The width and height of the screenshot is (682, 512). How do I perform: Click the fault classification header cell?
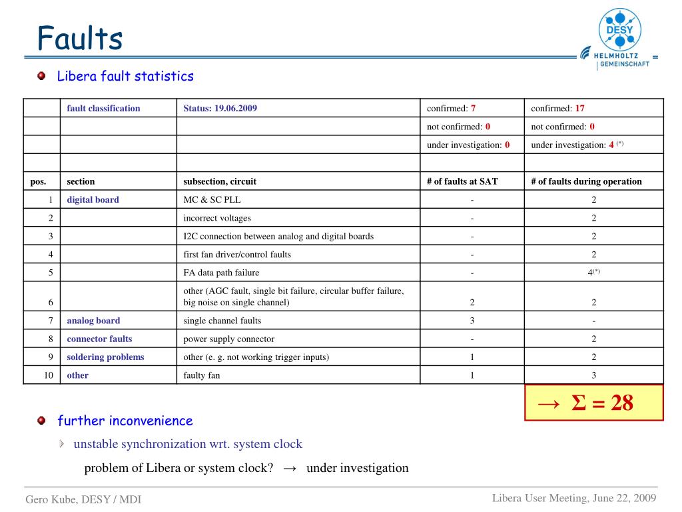(x=119, y=108)
